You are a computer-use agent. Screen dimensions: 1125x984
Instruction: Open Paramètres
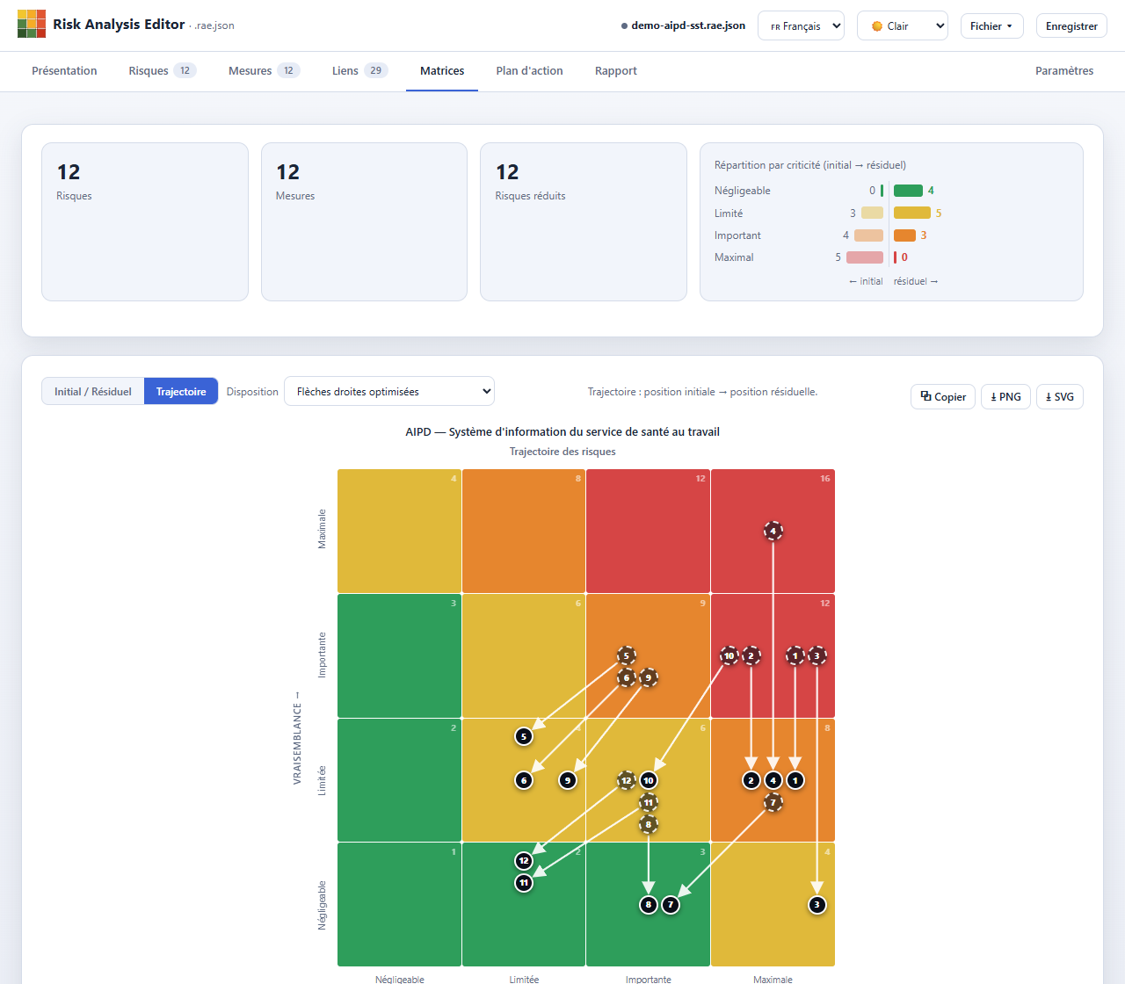coord(1064,71)
